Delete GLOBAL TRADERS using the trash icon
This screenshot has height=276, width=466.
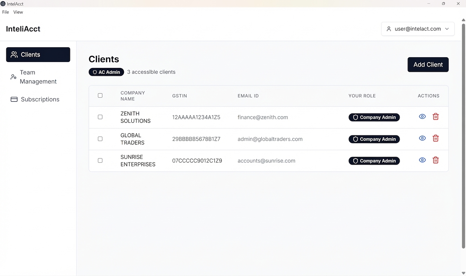tap(436, 138)
